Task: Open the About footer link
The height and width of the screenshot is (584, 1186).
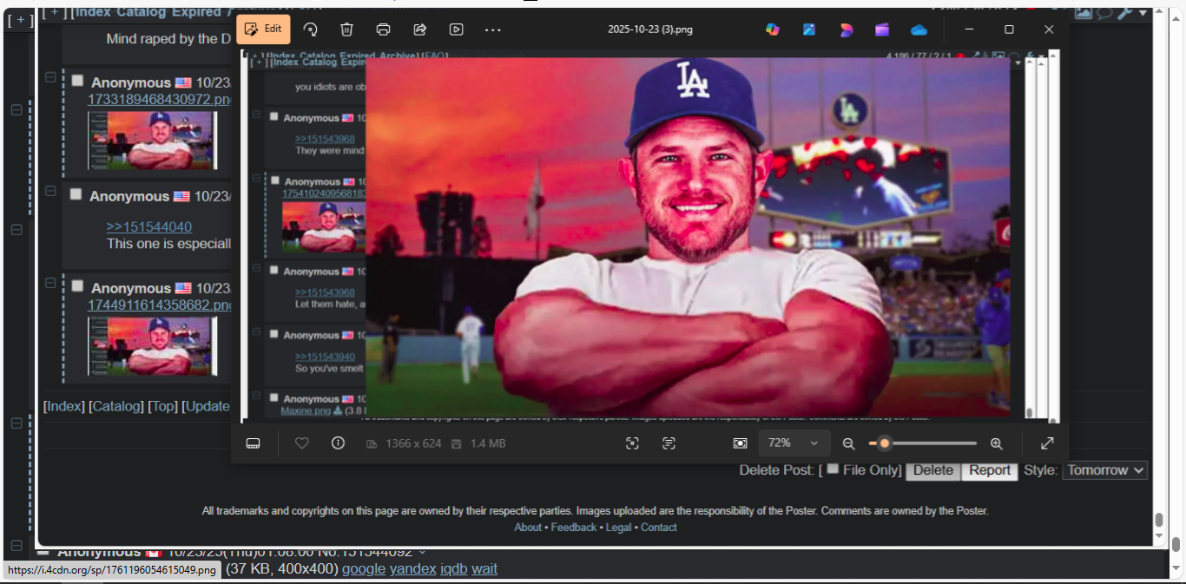Action: point(528,528)
